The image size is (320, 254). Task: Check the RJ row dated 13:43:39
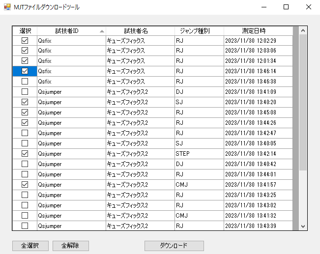click(x=25, y=226)
